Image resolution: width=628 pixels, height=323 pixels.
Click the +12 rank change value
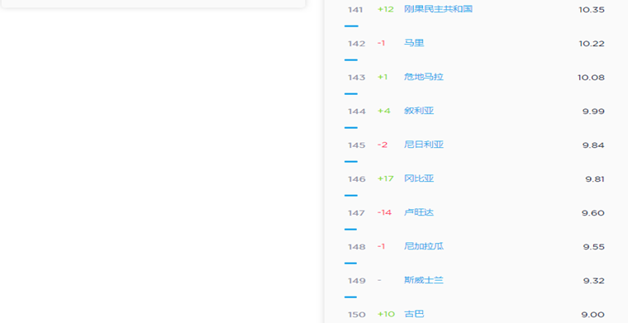pos(386,9)
